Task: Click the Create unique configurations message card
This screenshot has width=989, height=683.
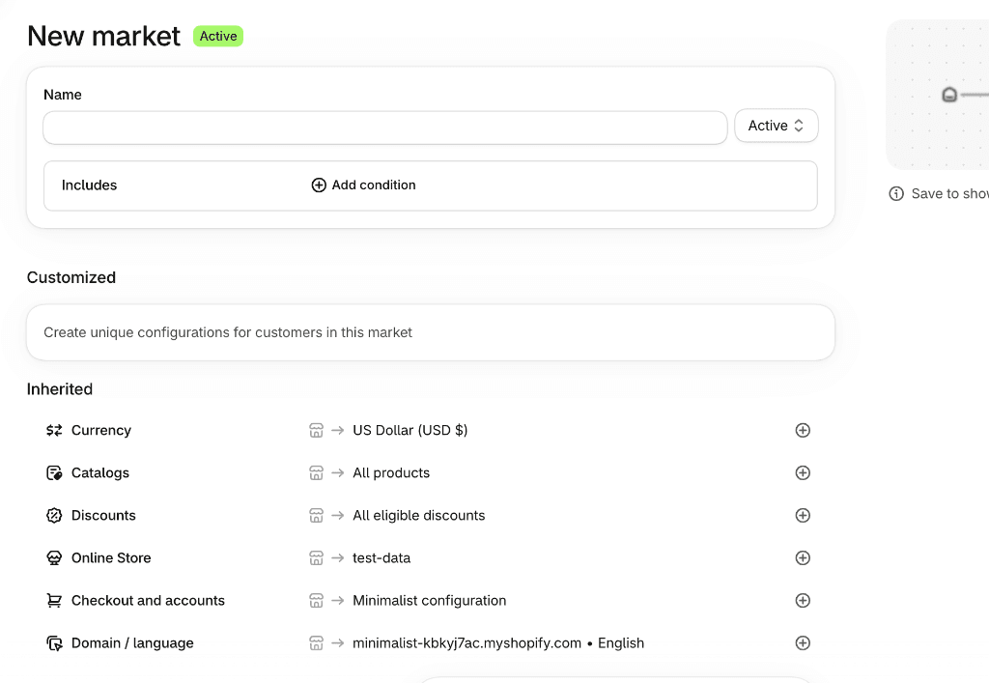Action: [431, 332]
